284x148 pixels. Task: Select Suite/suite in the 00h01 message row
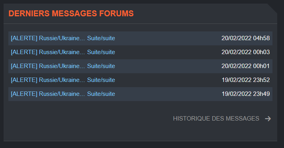click(101, 66)
